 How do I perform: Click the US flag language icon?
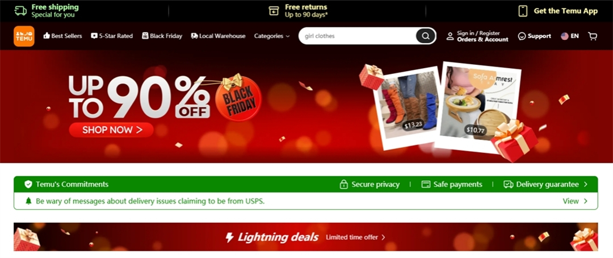pos(565,36)
